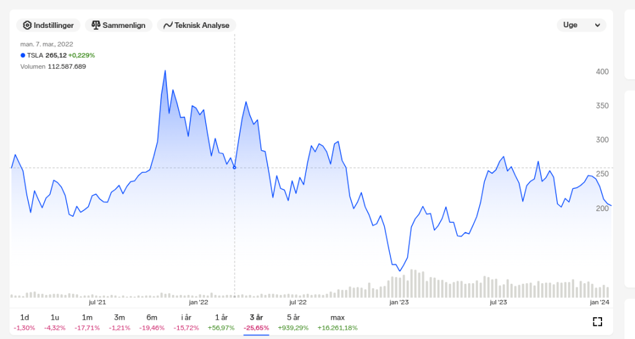Choose the 6m time range

pyautogui.click(x=151, y=322)
